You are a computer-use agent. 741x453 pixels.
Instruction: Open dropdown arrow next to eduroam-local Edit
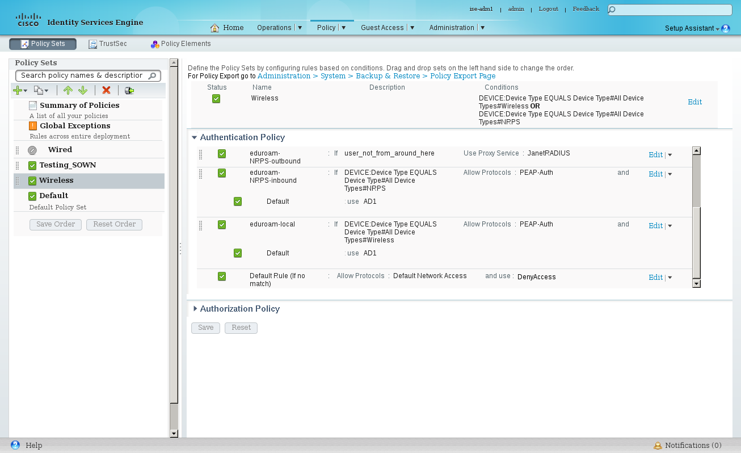[x=670, y=226]
